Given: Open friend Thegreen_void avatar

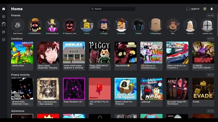Looking at the screenshot, I should pyautogui.click(x=69, y=25).
